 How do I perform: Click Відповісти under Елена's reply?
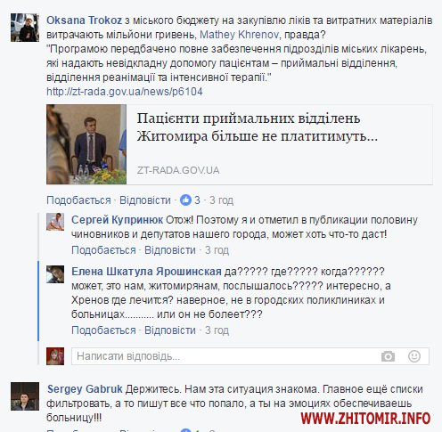(170, 330)
